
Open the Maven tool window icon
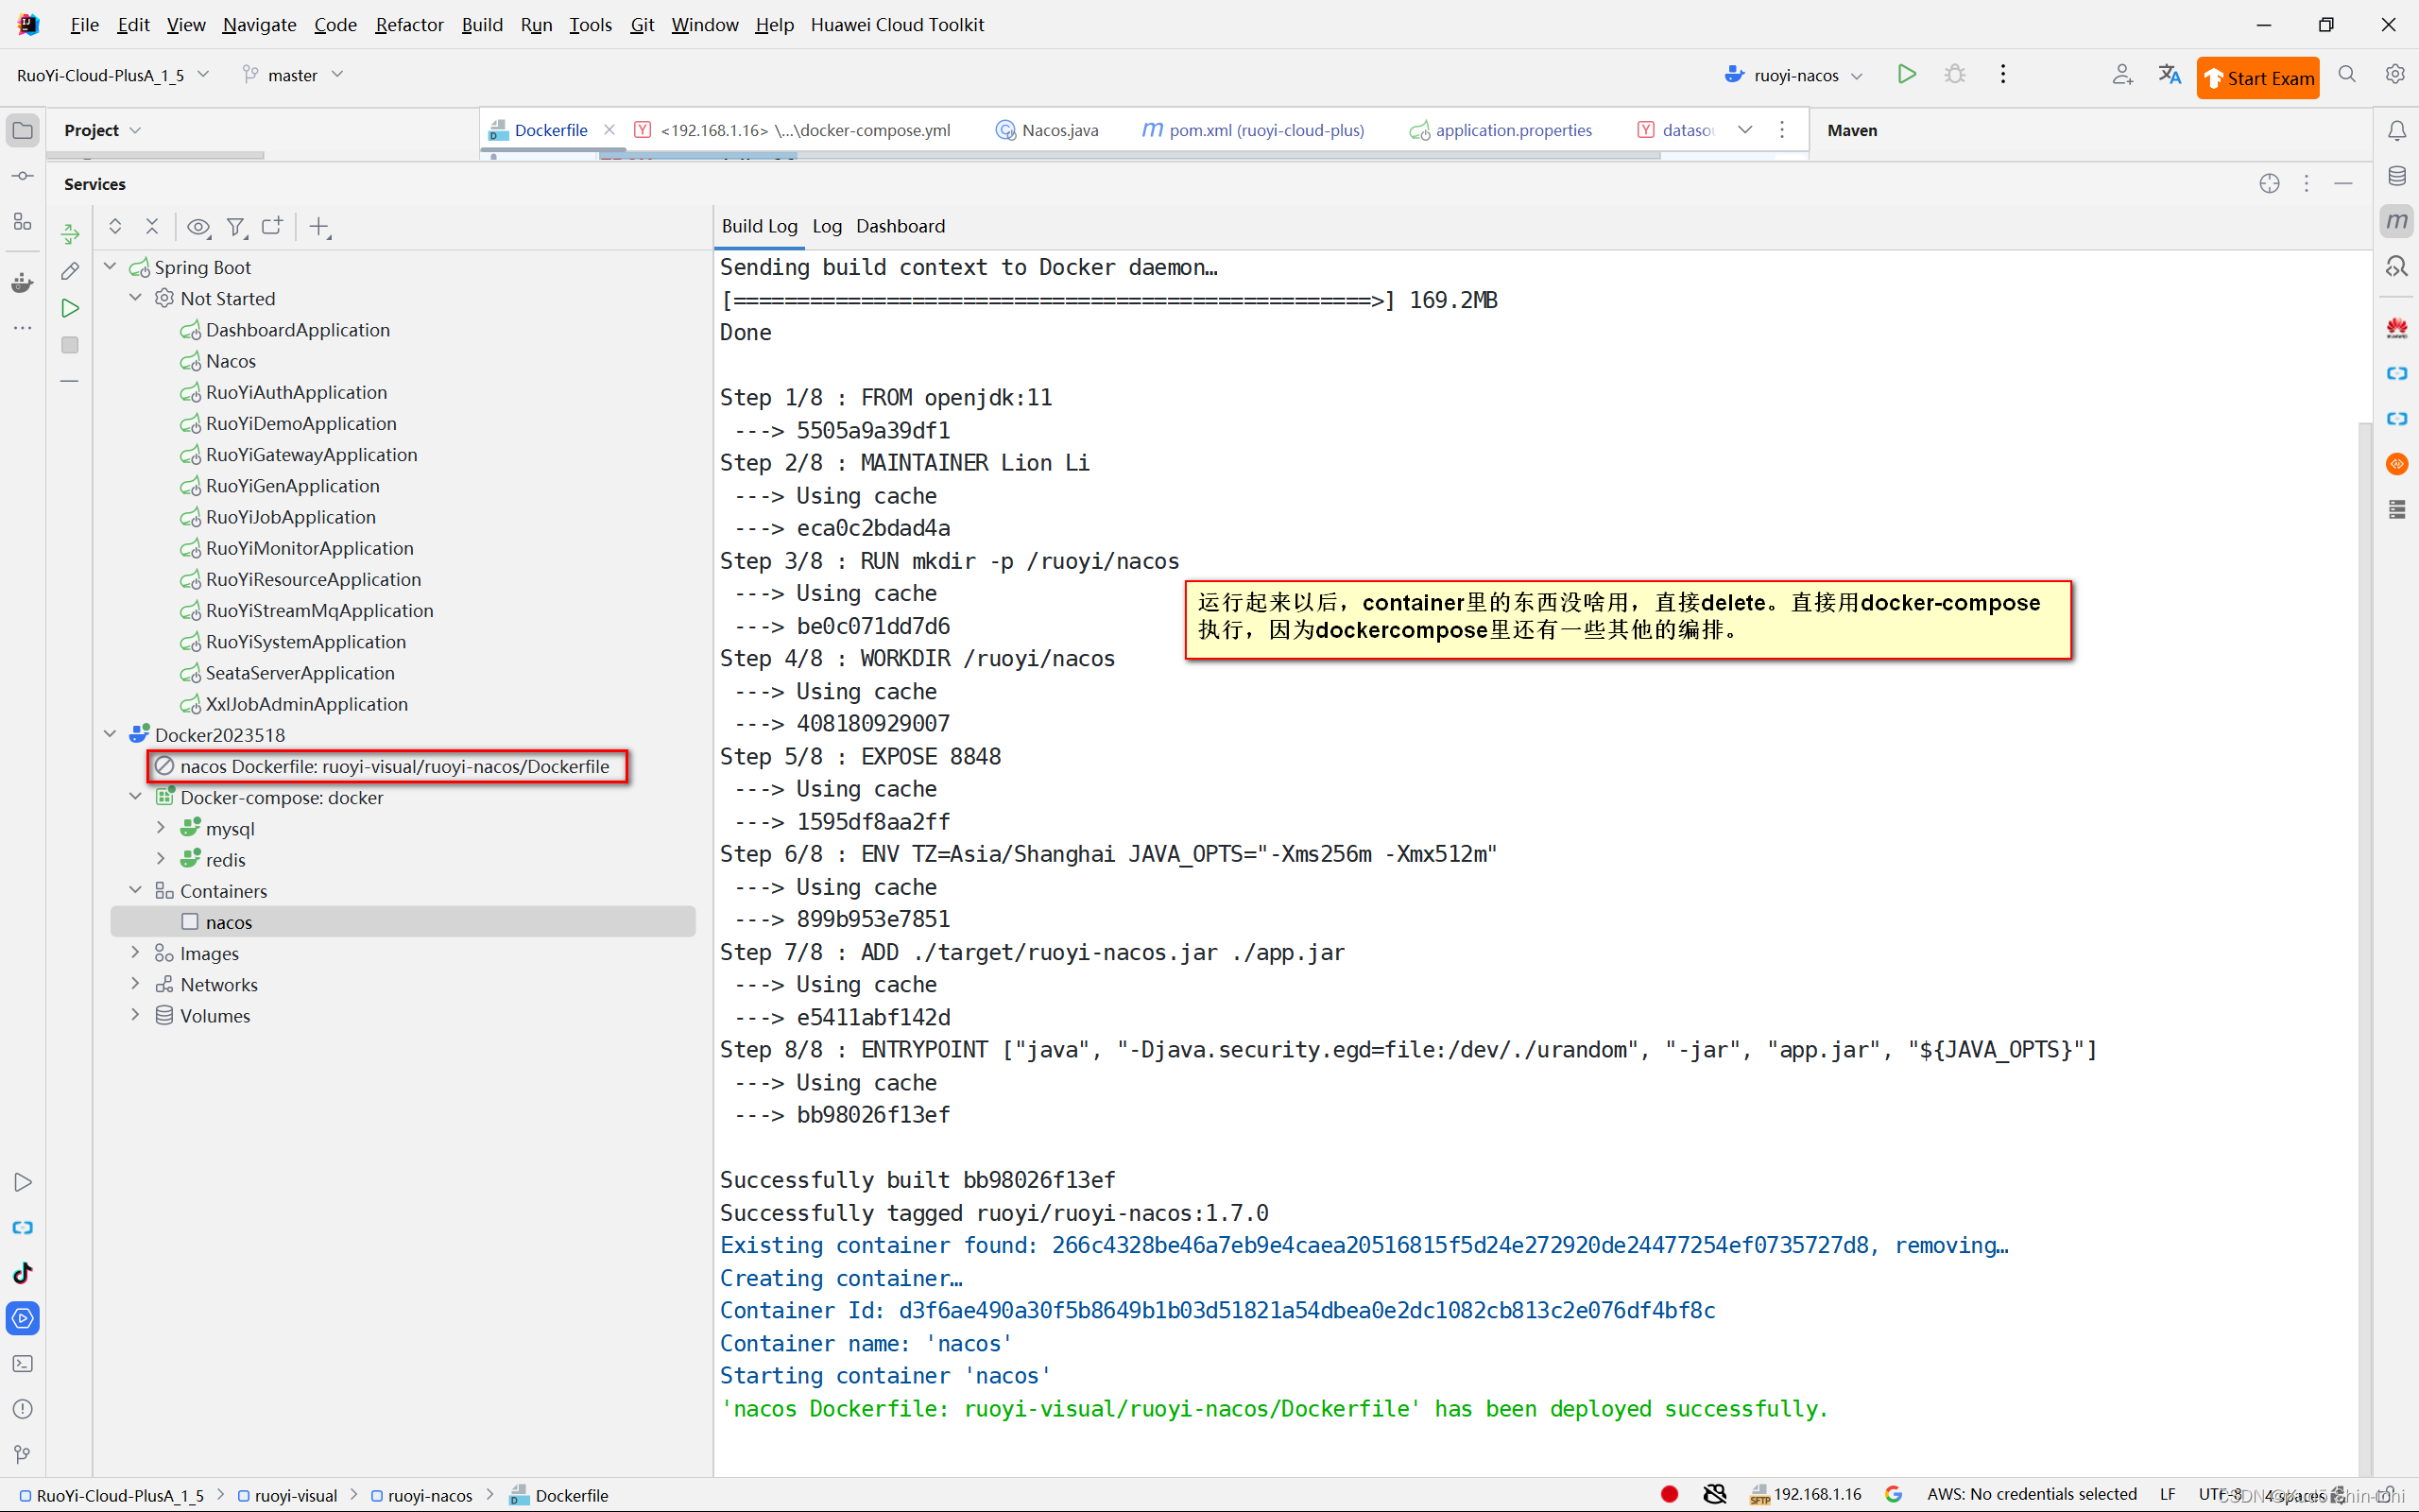(x=2396, y=221)
